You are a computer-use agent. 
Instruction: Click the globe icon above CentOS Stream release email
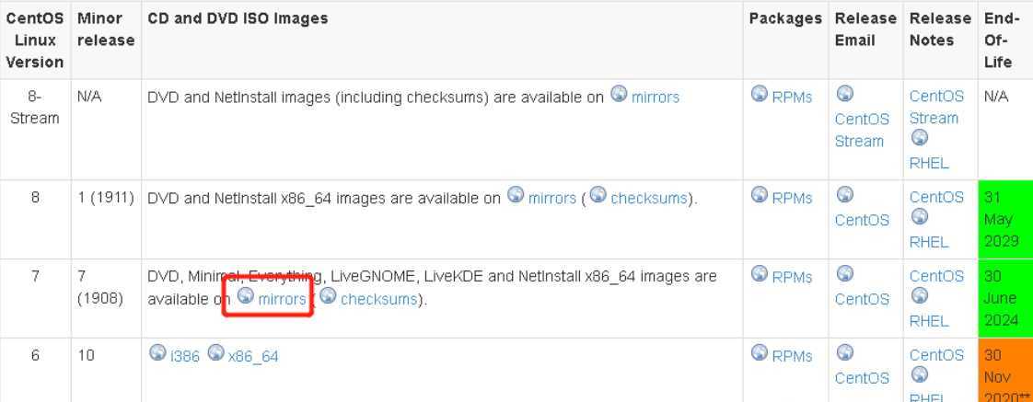click(x=844, y=94)
